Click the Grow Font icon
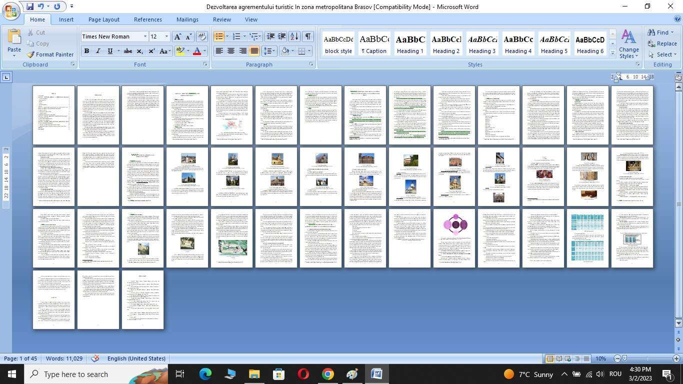The image size is (683, 384). [x=177, y=36]
